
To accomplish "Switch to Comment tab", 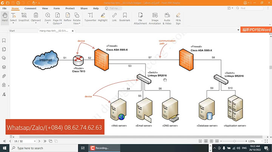I will (30, 8).
